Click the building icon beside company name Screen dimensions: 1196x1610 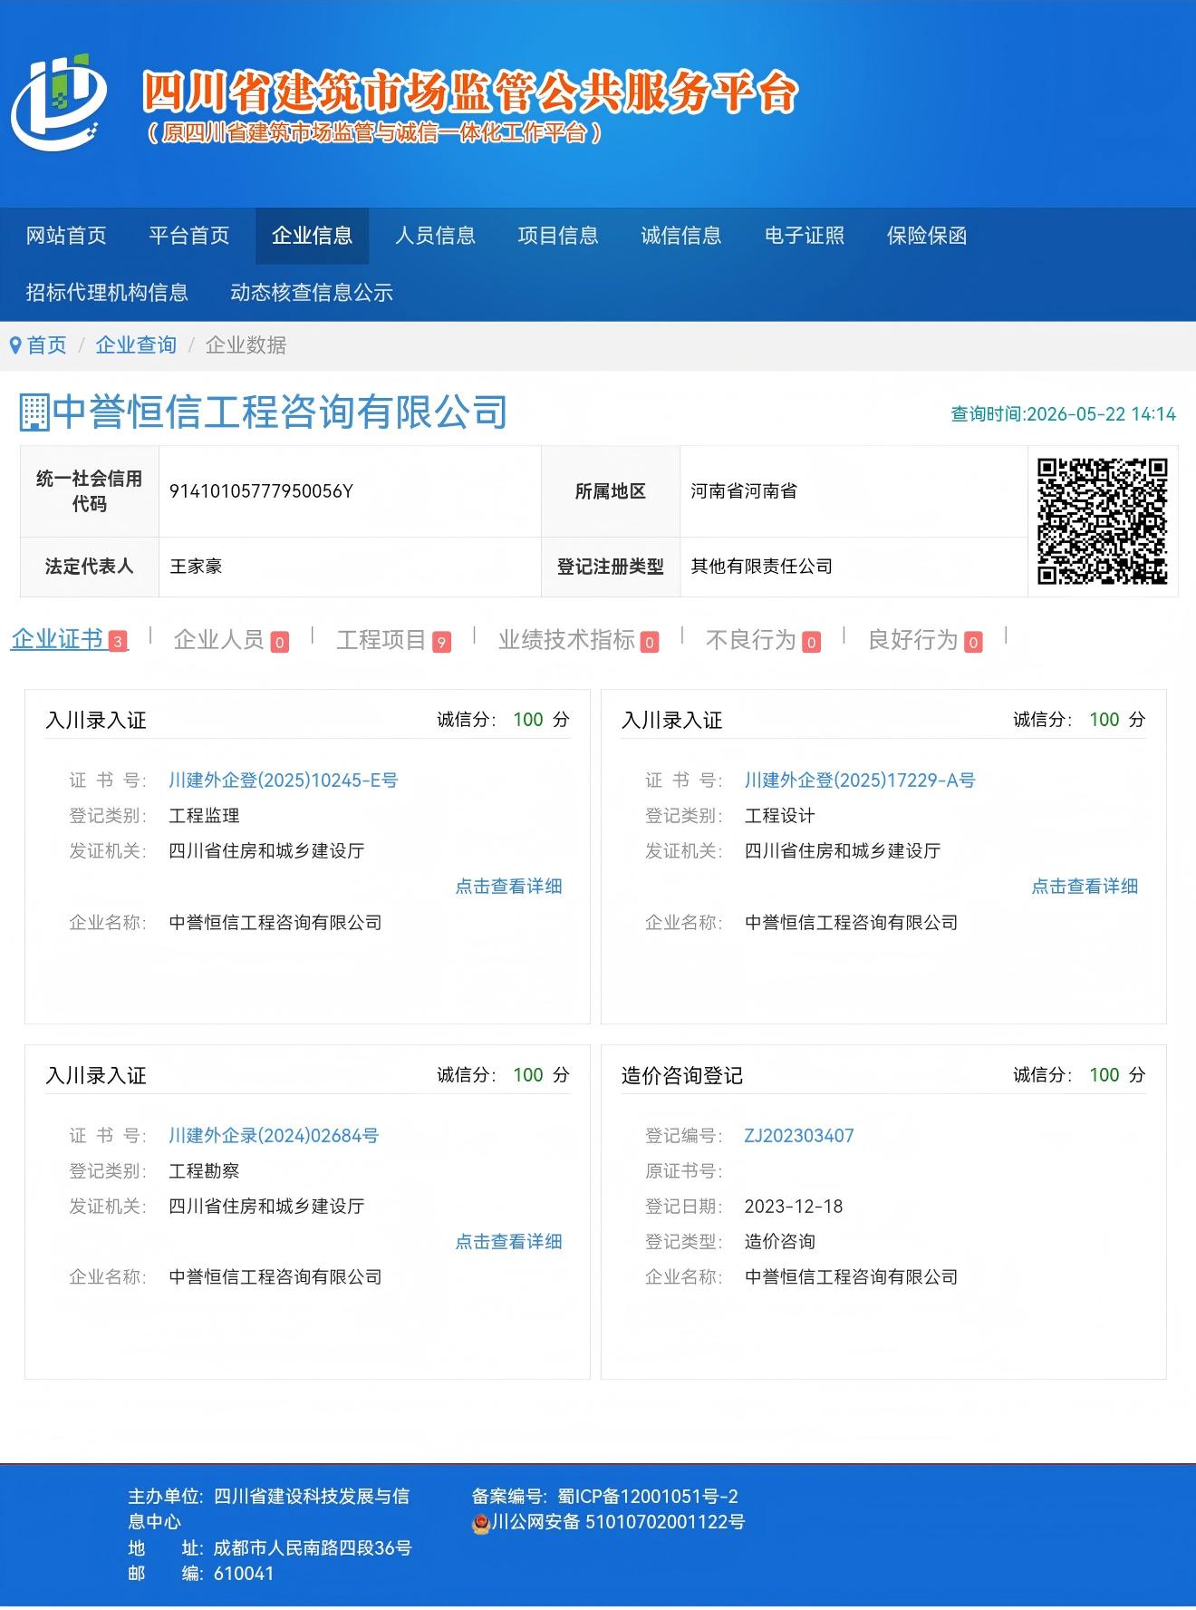[34, 412]
